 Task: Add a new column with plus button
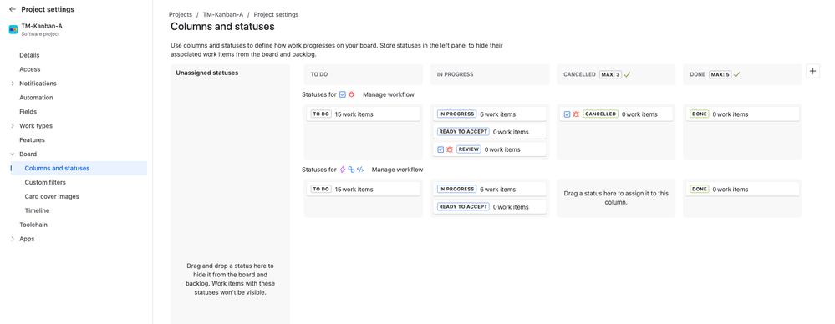812,71
